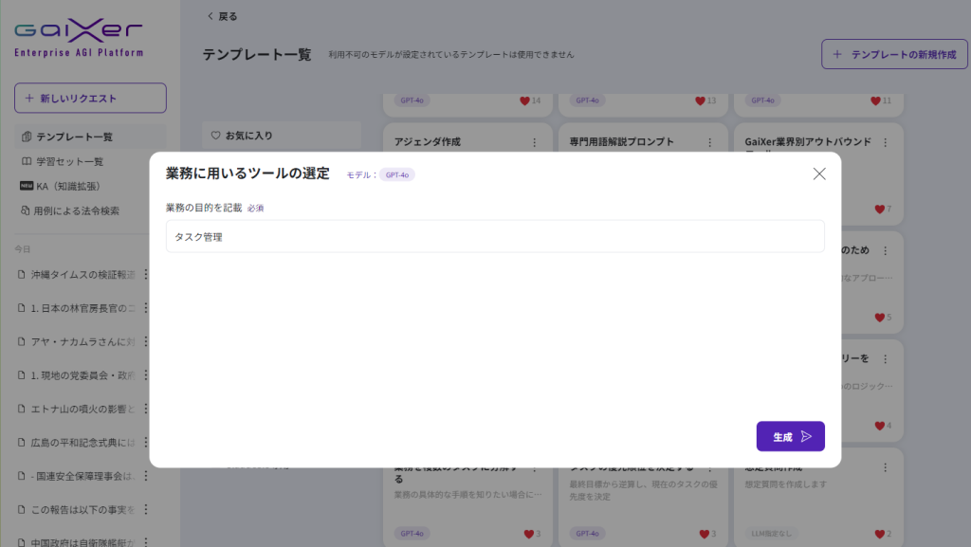This screenshot has height=547, width=971.
Task: Click the GaiXer logo
Action: 79,38
